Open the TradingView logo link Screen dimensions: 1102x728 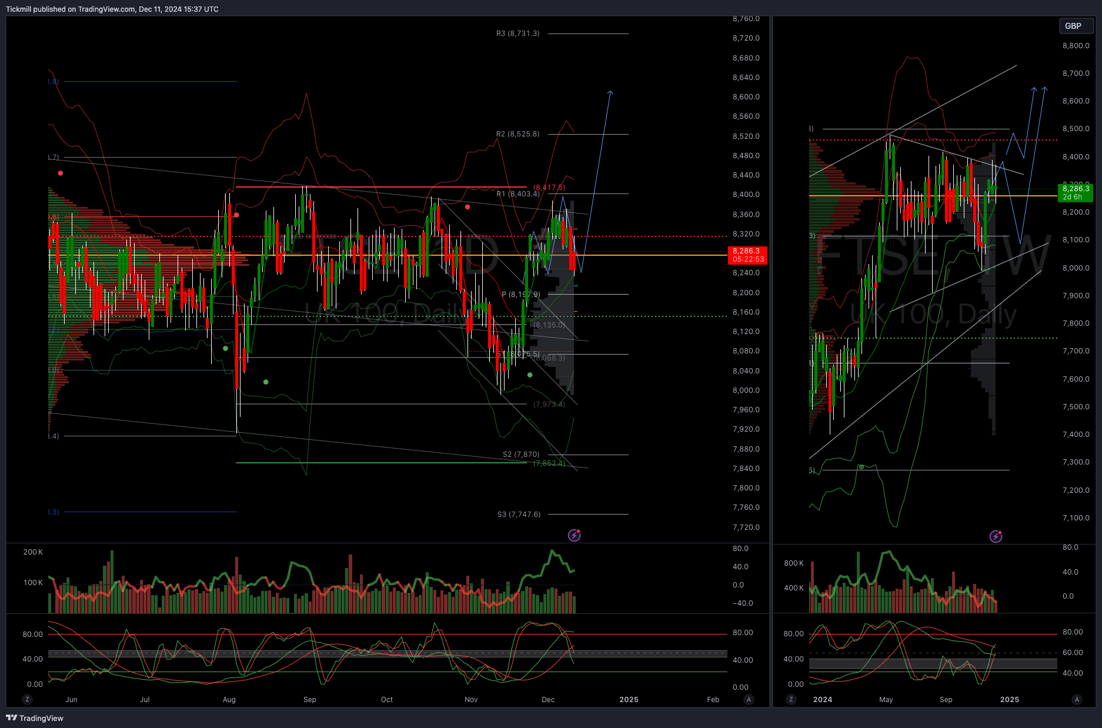[x=35, y=718]
